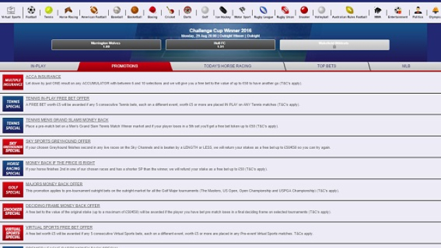Open Money Back If The Price Is Right link
Viewport: 441px width, 248px height.
click(x=60, y=163)
